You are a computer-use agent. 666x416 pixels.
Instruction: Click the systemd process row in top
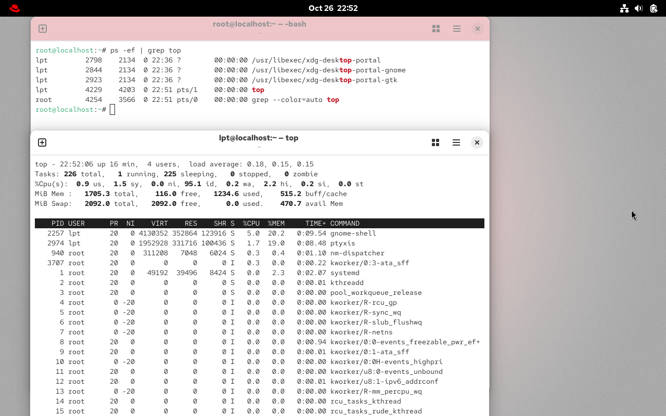click(x=259, y=273)
